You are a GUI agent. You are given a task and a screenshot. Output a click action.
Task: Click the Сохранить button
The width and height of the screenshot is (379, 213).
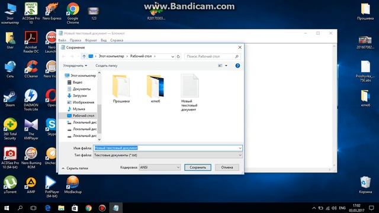click(x=198, y=167)
